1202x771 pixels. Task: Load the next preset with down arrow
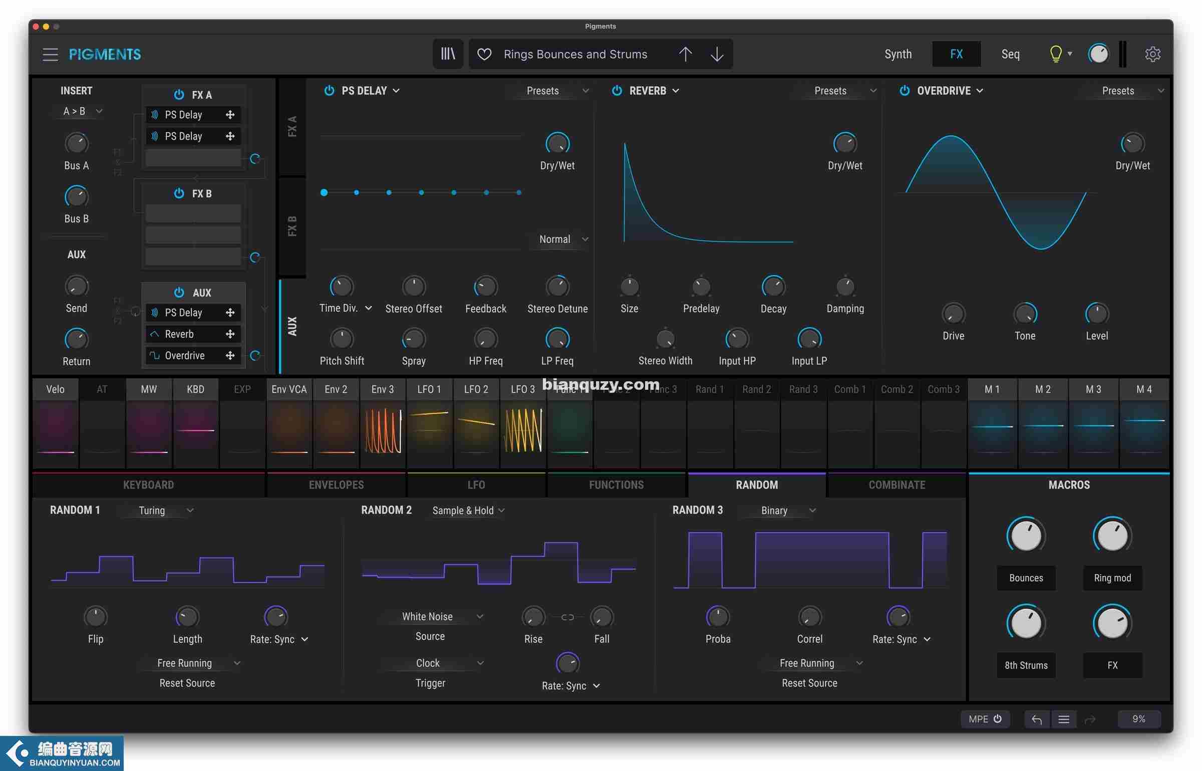tap(717, 54)
